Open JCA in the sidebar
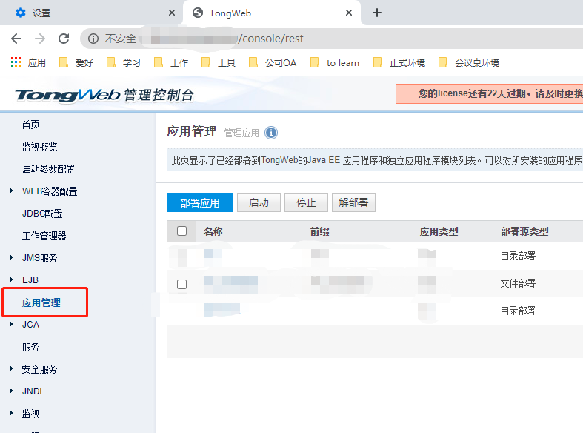The image size is (583, 433). click(x=30, y=325)
